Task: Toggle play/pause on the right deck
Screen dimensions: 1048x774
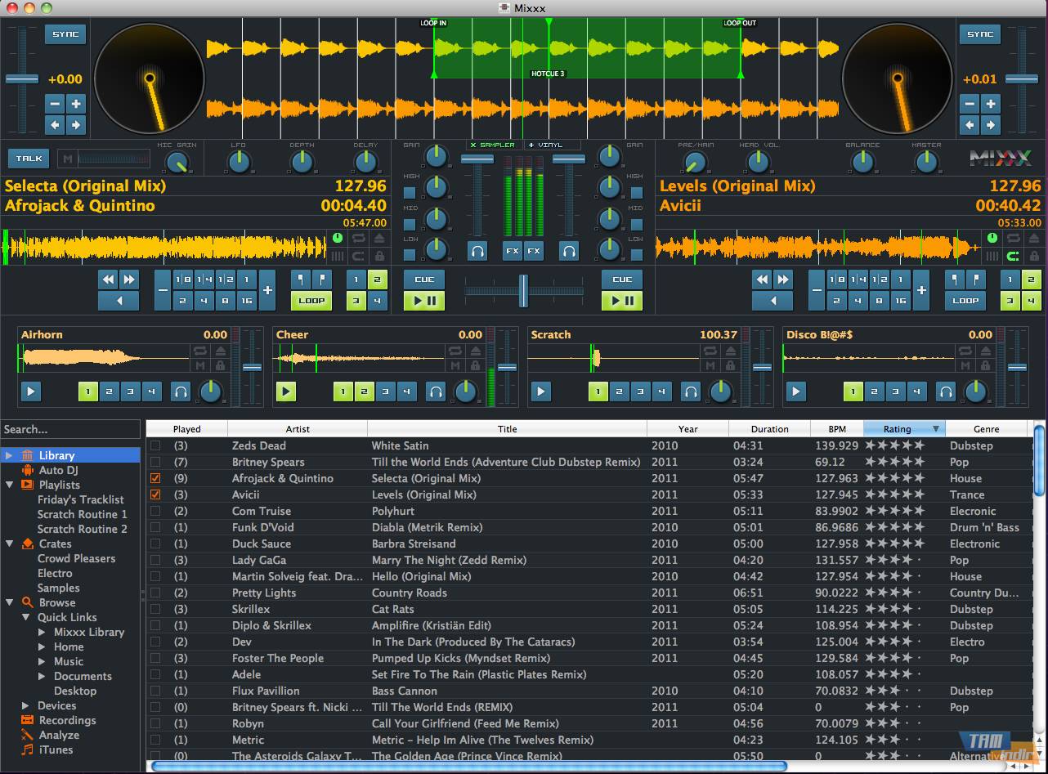Action: (x=622, y=301)
